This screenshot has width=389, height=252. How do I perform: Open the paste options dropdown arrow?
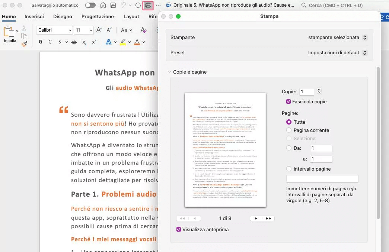[x=17, y=31]
